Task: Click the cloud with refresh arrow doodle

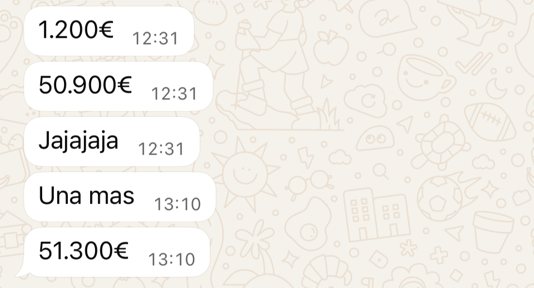Action: click(366, 100)
